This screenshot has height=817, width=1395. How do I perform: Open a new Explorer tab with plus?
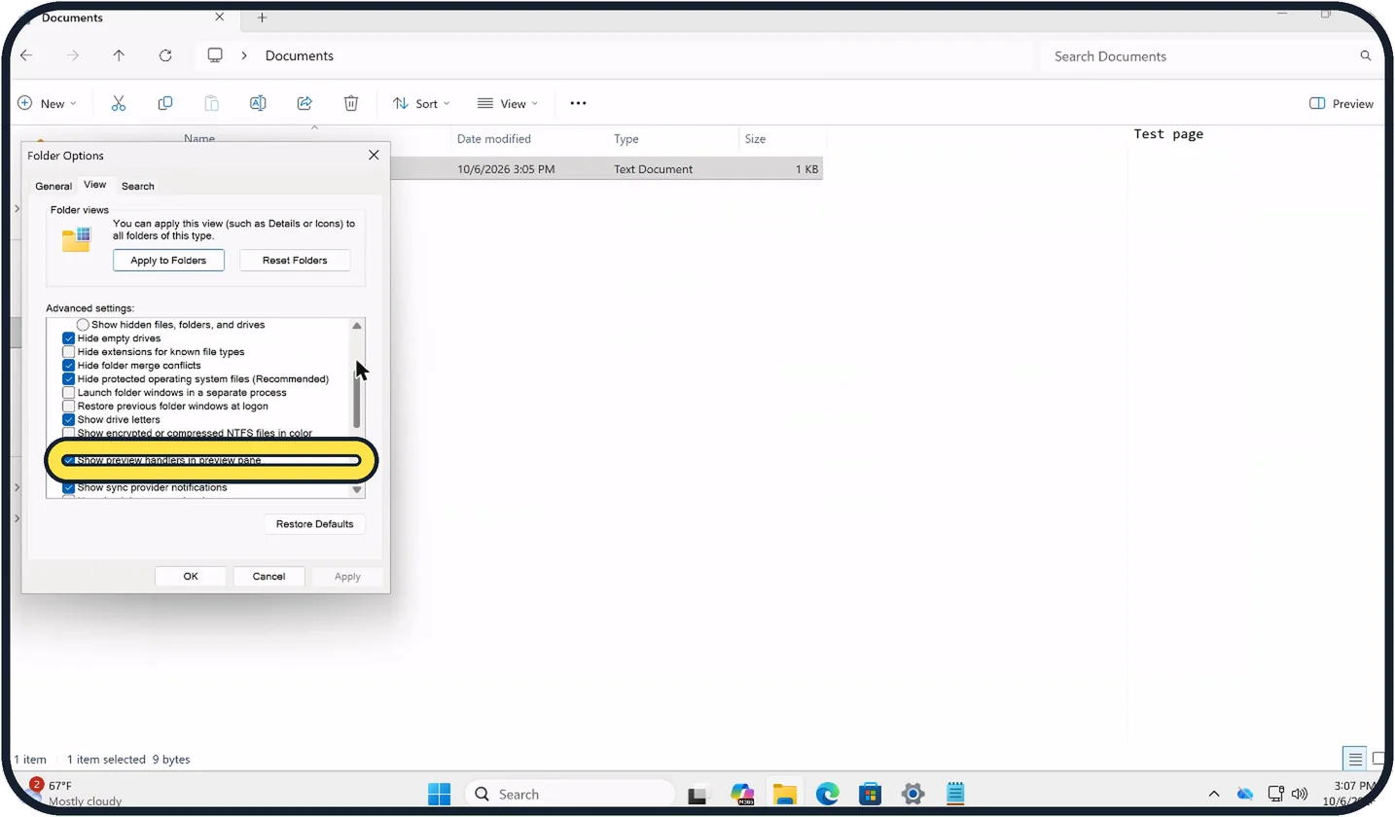pyautogui.click(x=262, y=18)
